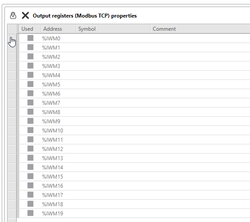Select the %IWM6 address cell
250x222 pixels.
[x=59, y=93]
